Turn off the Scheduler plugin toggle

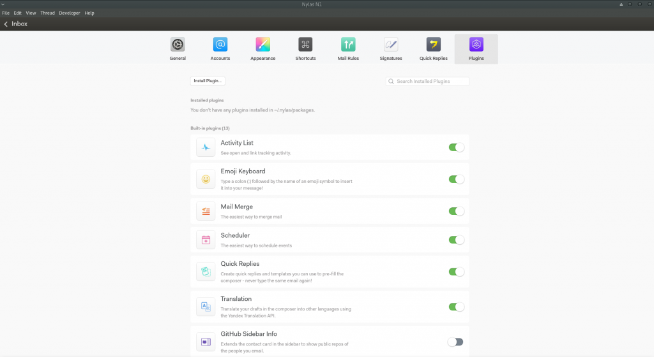456,240
